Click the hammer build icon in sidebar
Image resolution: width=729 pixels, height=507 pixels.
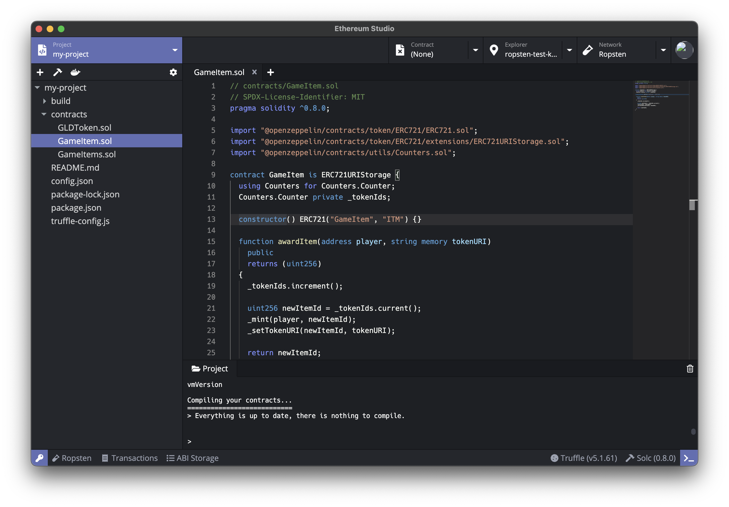pos(58,73)
